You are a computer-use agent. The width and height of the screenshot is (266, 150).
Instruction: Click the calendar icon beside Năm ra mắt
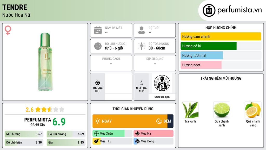tap(98, 30)
